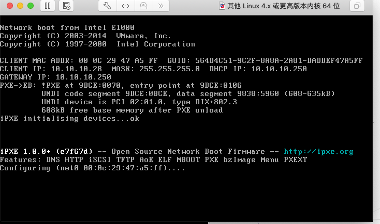The width and height of the screenshot is (380, 224).
Task: Expand the toolbar overflow chevrons
Action: point(161,6)
